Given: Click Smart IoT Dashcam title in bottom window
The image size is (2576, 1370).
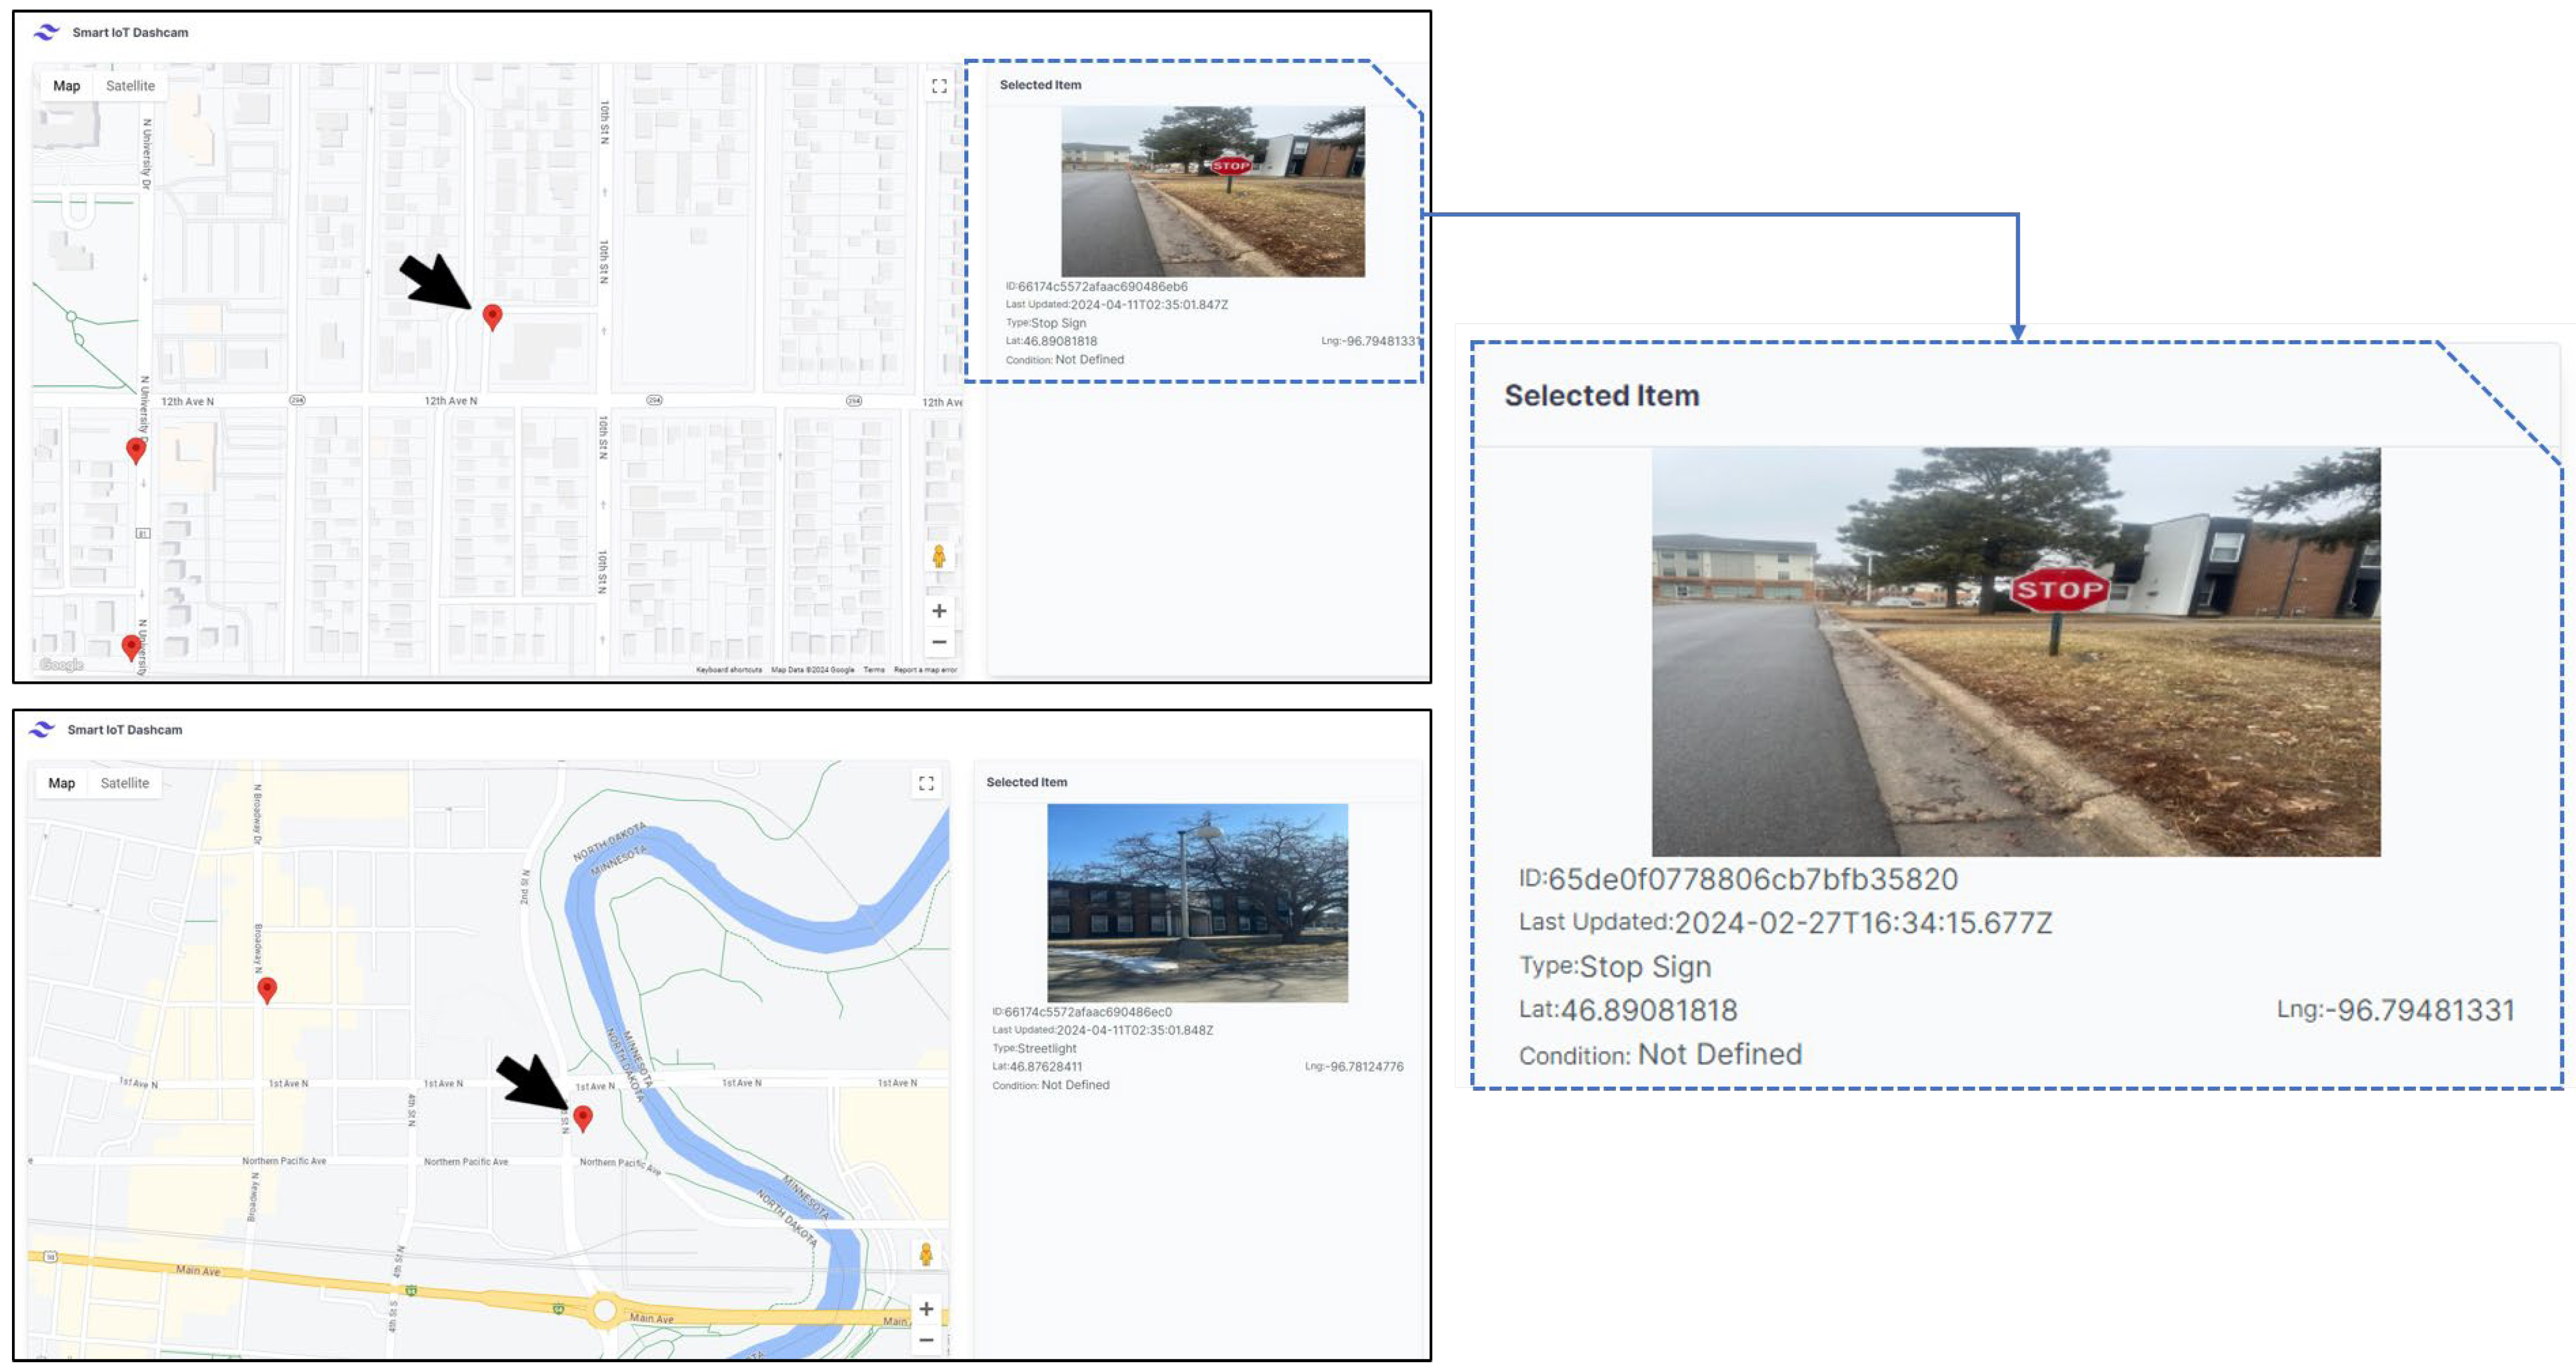Looking at the screenshot, I should point(124,729).
